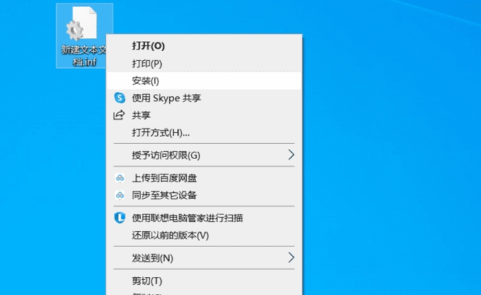This screenshot has height=295, width=481.
Task: Choose 还原以前的版本(V)
Action: [204, 235]
